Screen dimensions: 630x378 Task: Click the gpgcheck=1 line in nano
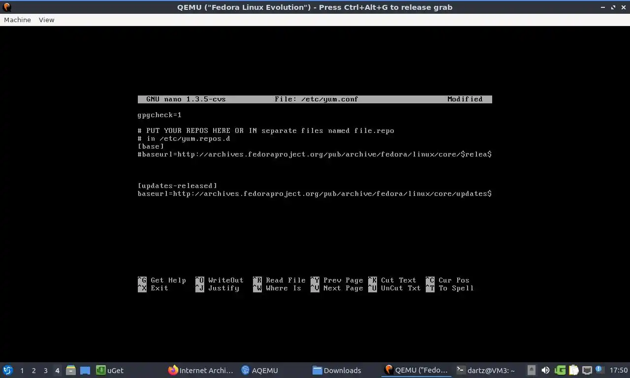(159, 115)
